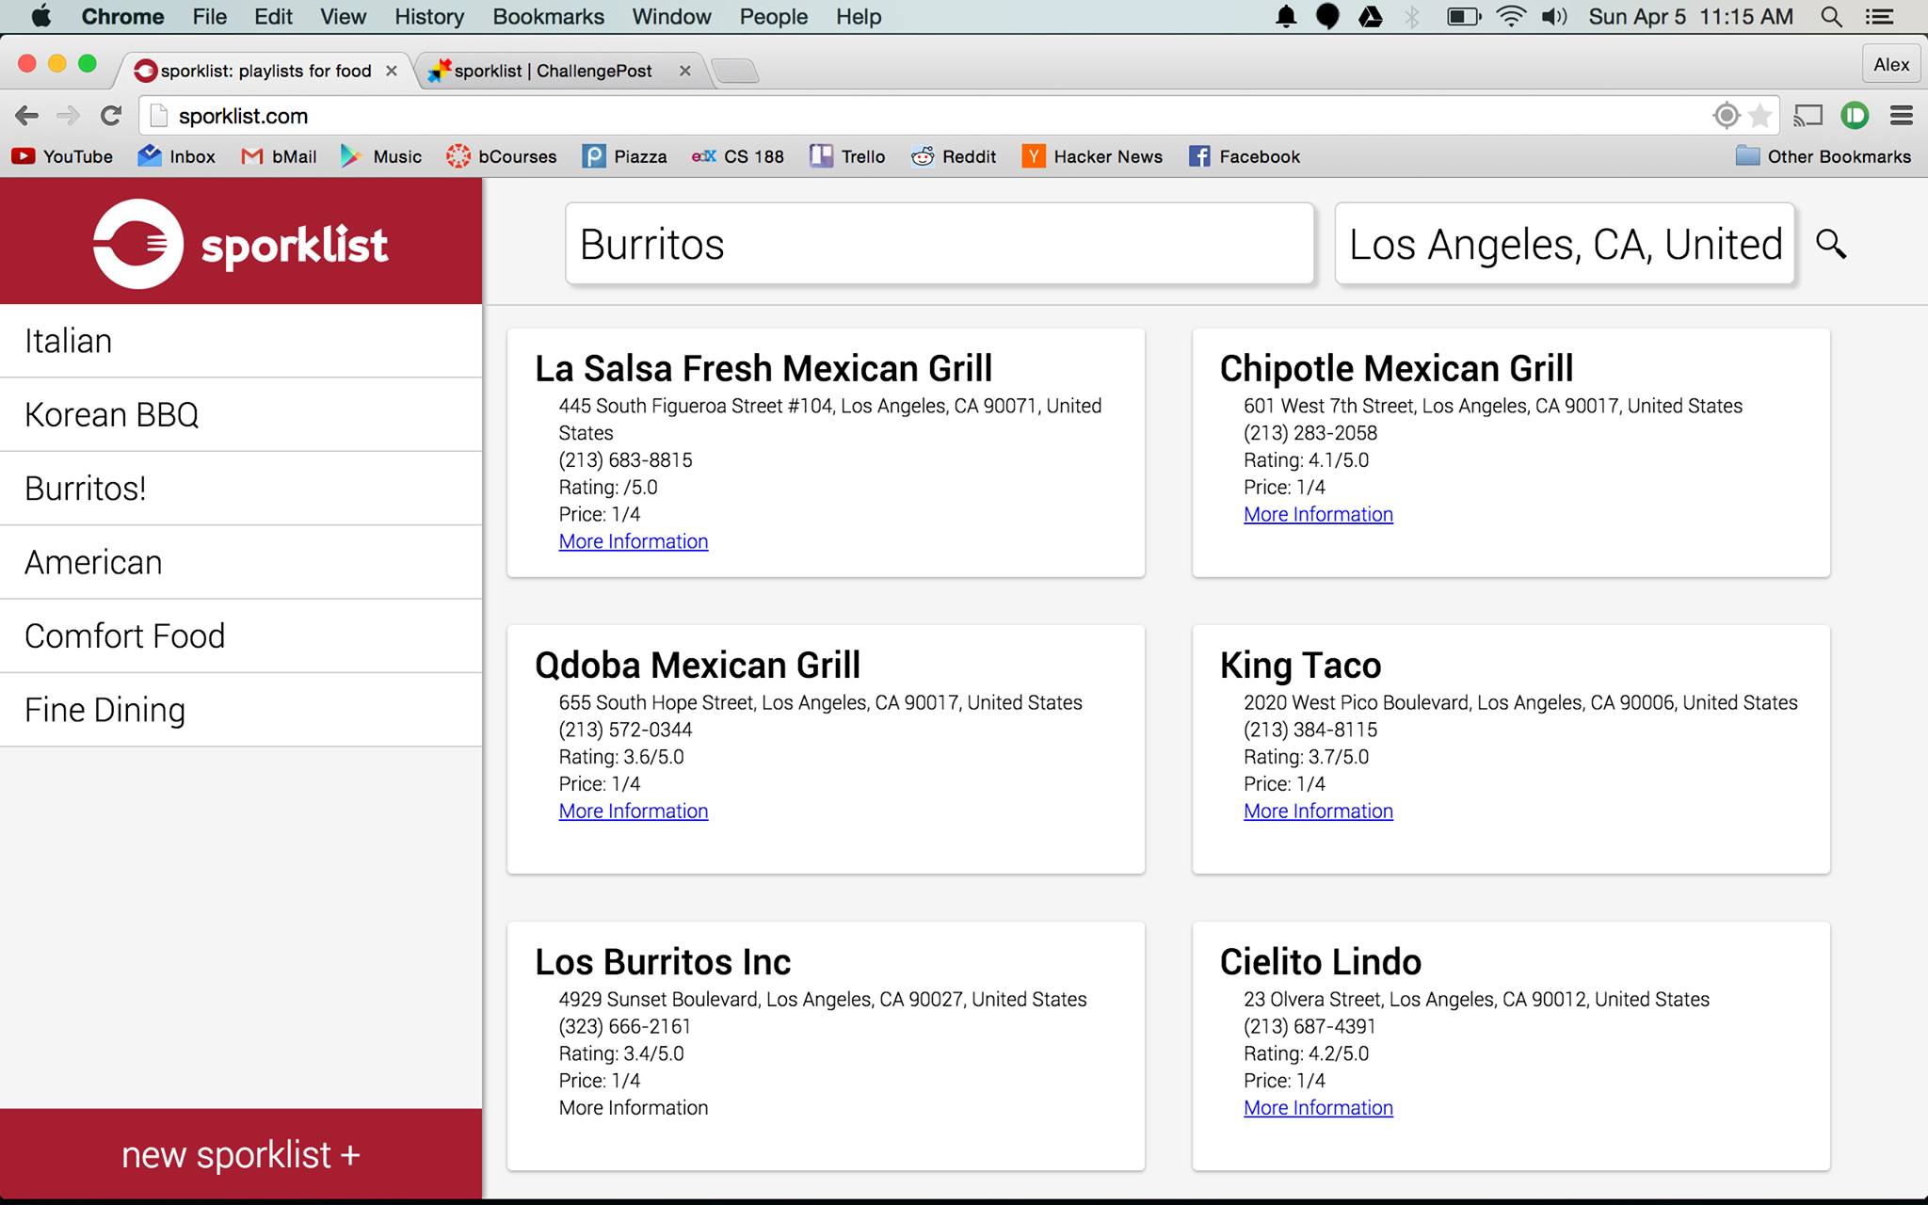Open Trello bookmark in bookmarks bar
This screenshot has height=1205, width=1928.
[x=847, y=156]
